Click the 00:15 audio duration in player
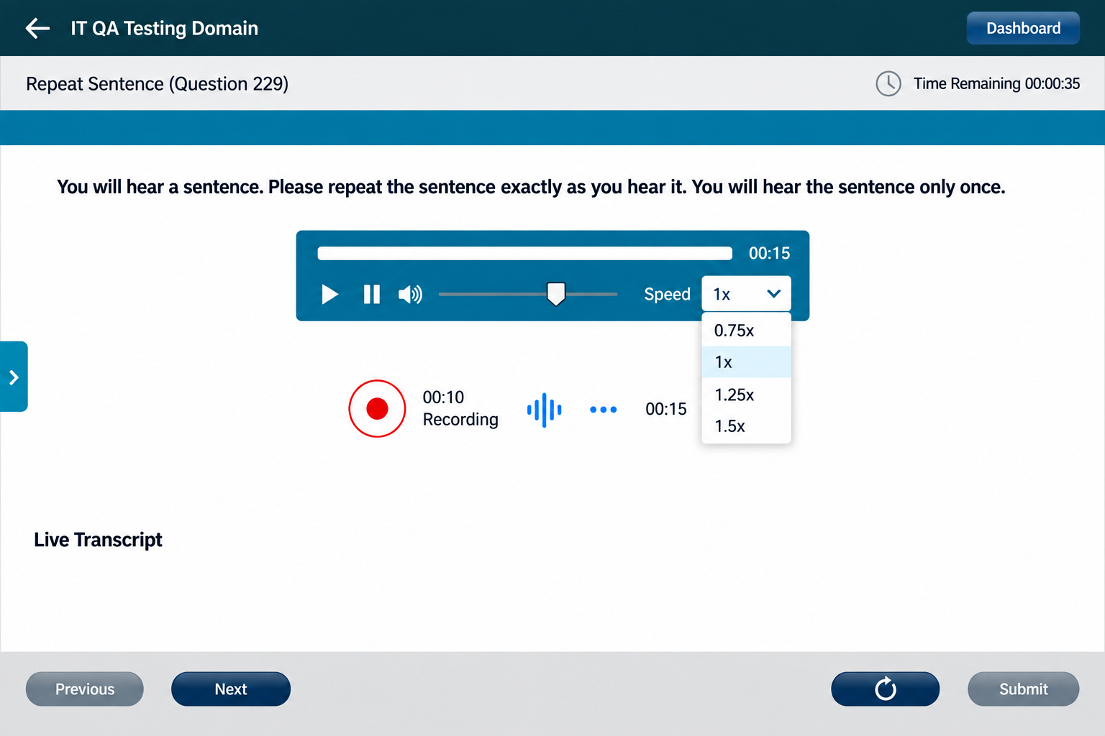1105x736 pixels. 769,253
